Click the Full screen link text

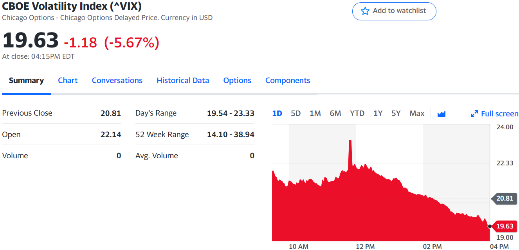[x=499, y=114]
